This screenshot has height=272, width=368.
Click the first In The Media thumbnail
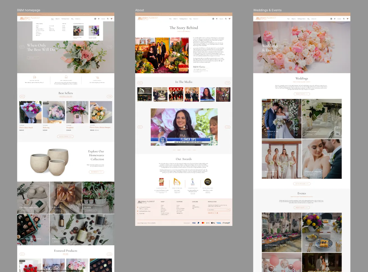click(x=145, y=94)
